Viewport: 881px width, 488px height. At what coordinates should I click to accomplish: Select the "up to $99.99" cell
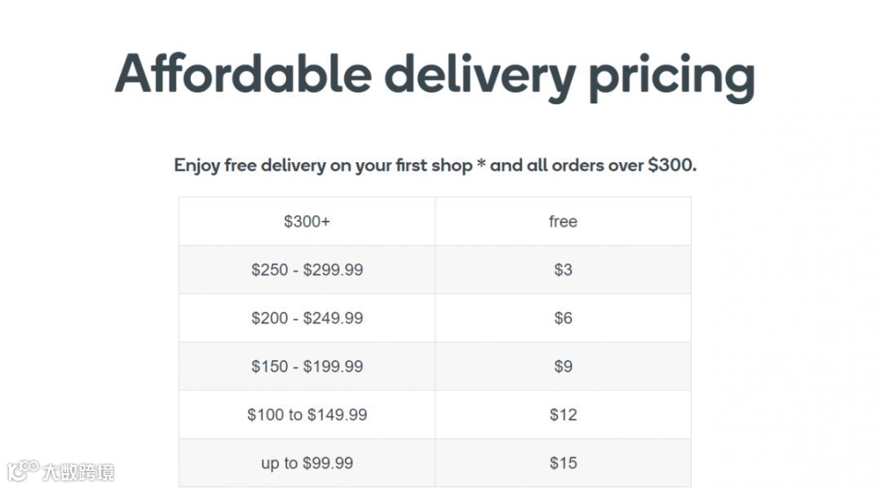[307, 463]
